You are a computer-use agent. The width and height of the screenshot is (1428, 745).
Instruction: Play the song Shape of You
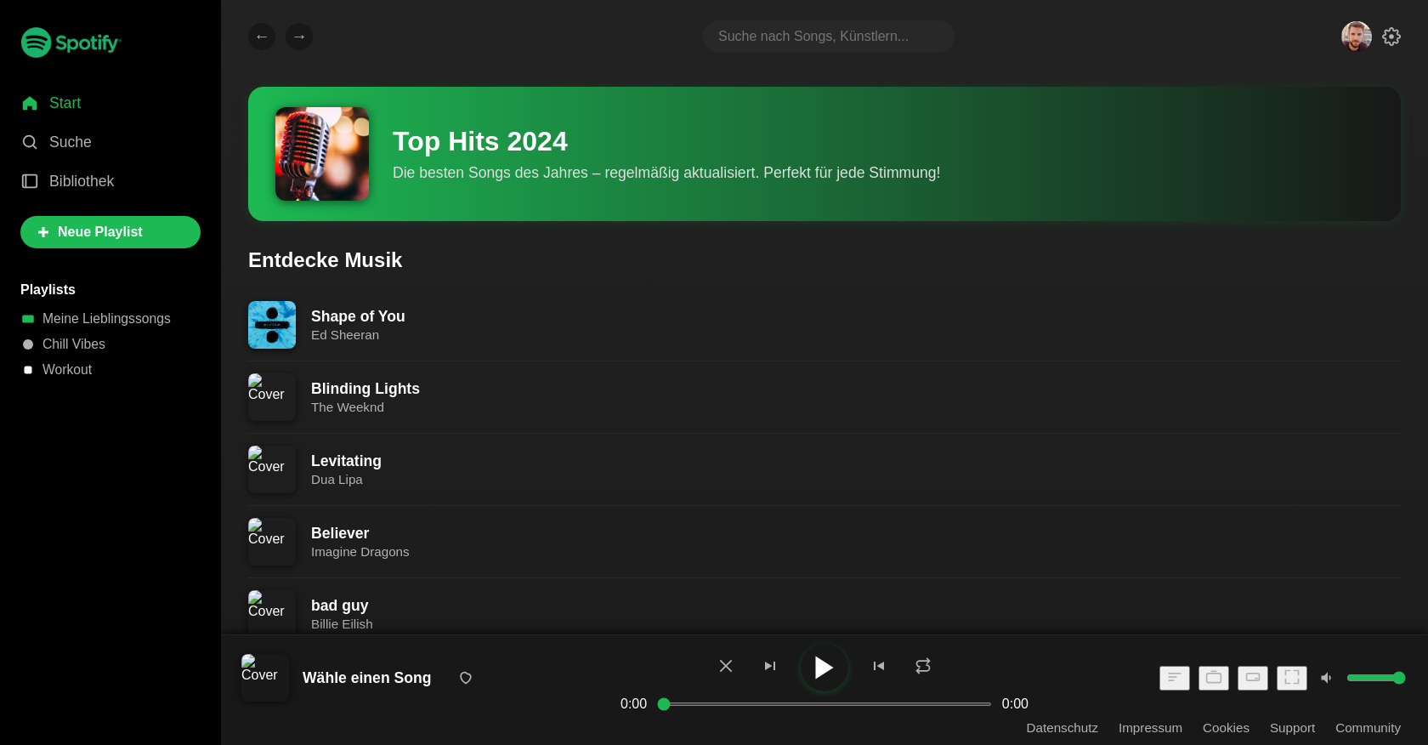(x=358, y=316)
